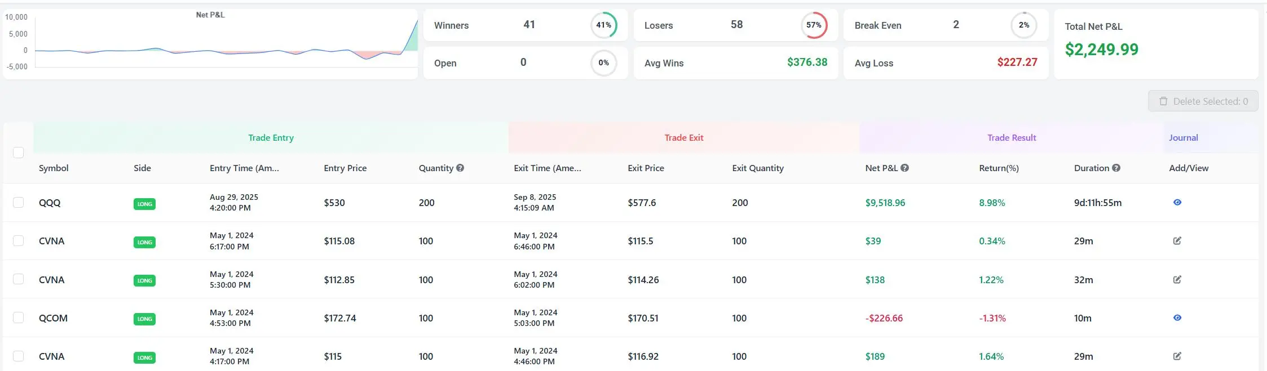Screen dimensions: 1267x371
Task: Open the journal eye icon for QQQ trade
Action: pyautogui.click(x=1177, y=202)
